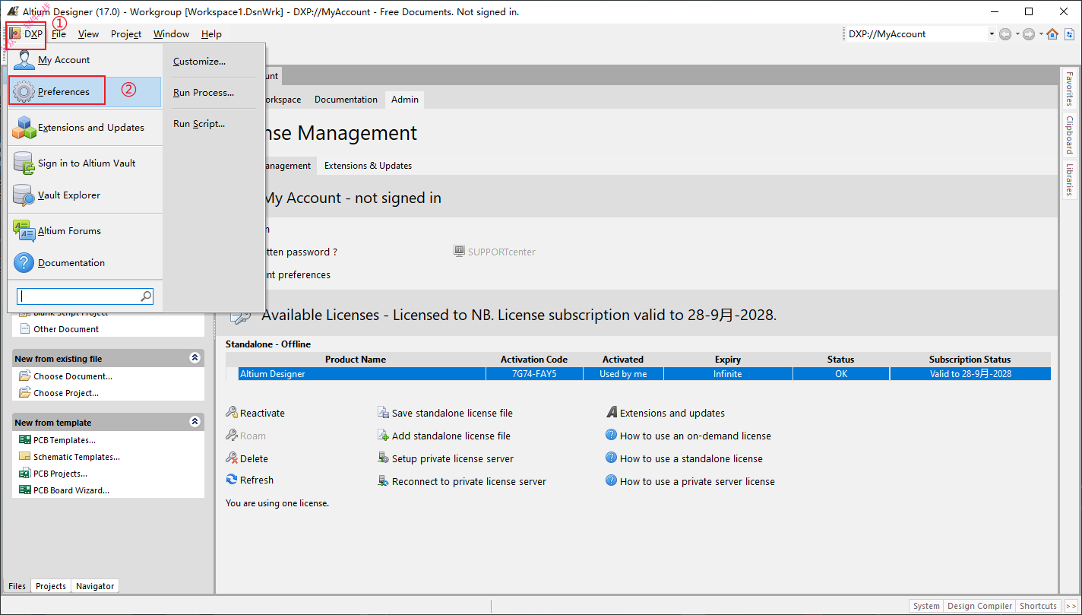Click the Documentation question mark icon
Screen dimensions: 1082x615
[24, 263]
